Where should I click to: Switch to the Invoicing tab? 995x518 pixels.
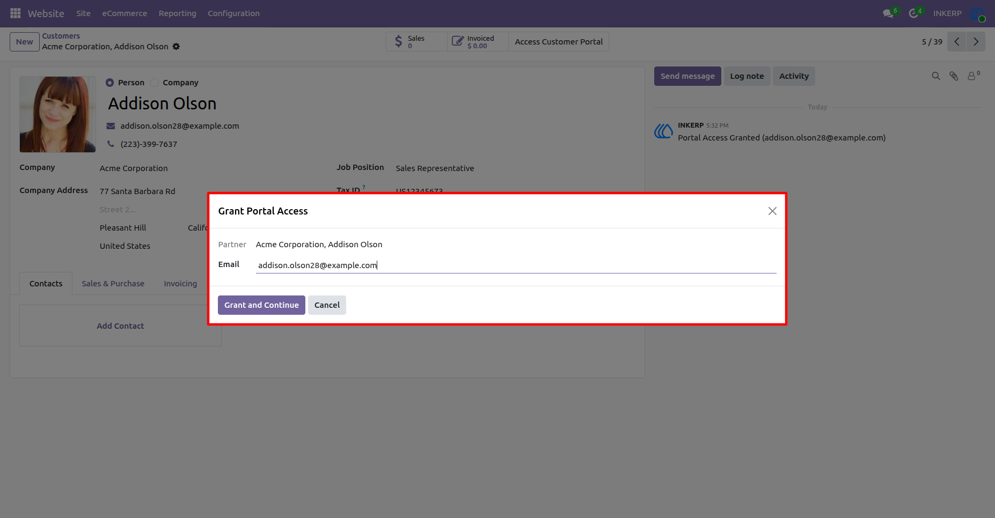180,284
